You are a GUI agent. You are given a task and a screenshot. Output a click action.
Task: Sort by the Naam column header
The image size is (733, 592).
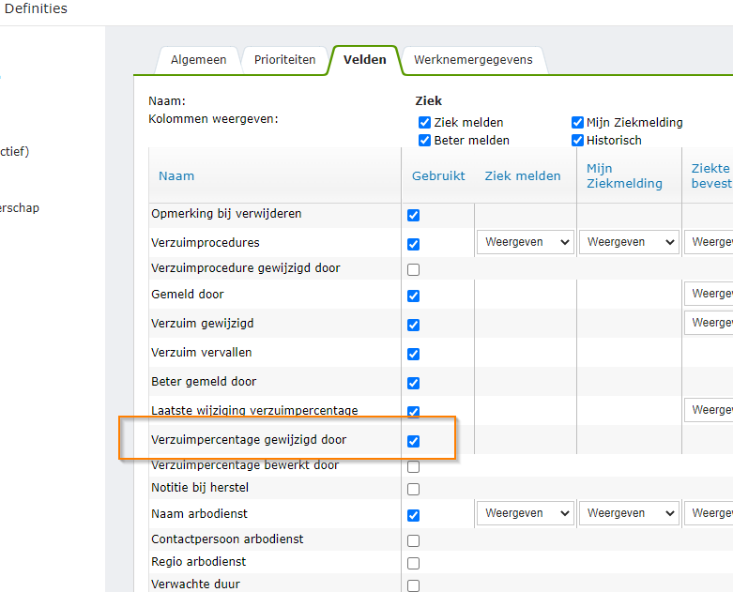click(176, 176)
